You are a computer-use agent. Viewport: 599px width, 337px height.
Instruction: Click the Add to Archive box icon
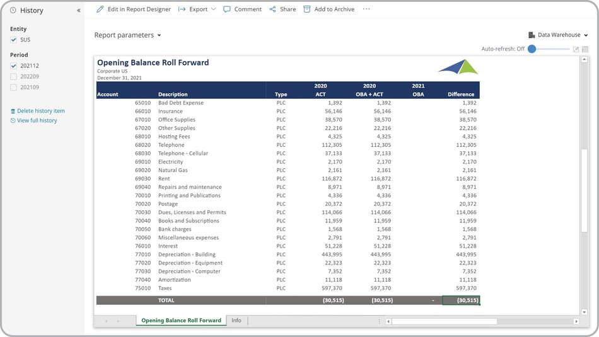tap(307, 9)
